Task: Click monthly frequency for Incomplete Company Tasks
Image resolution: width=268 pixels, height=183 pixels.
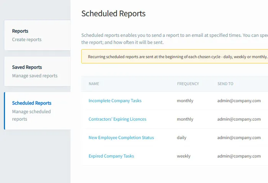Action: click(185, 101)
